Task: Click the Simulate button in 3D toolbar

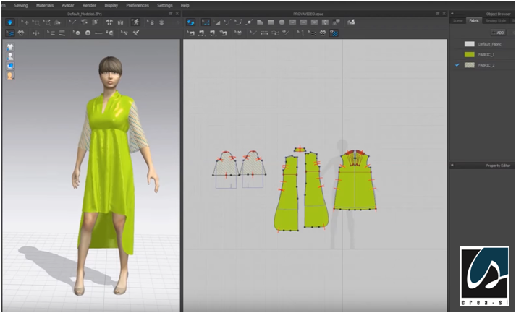Action: tap(10, 22)
